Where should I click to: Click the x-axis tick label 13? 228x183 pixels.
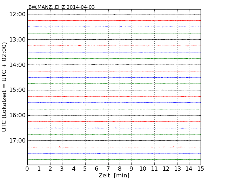[177, 169]
